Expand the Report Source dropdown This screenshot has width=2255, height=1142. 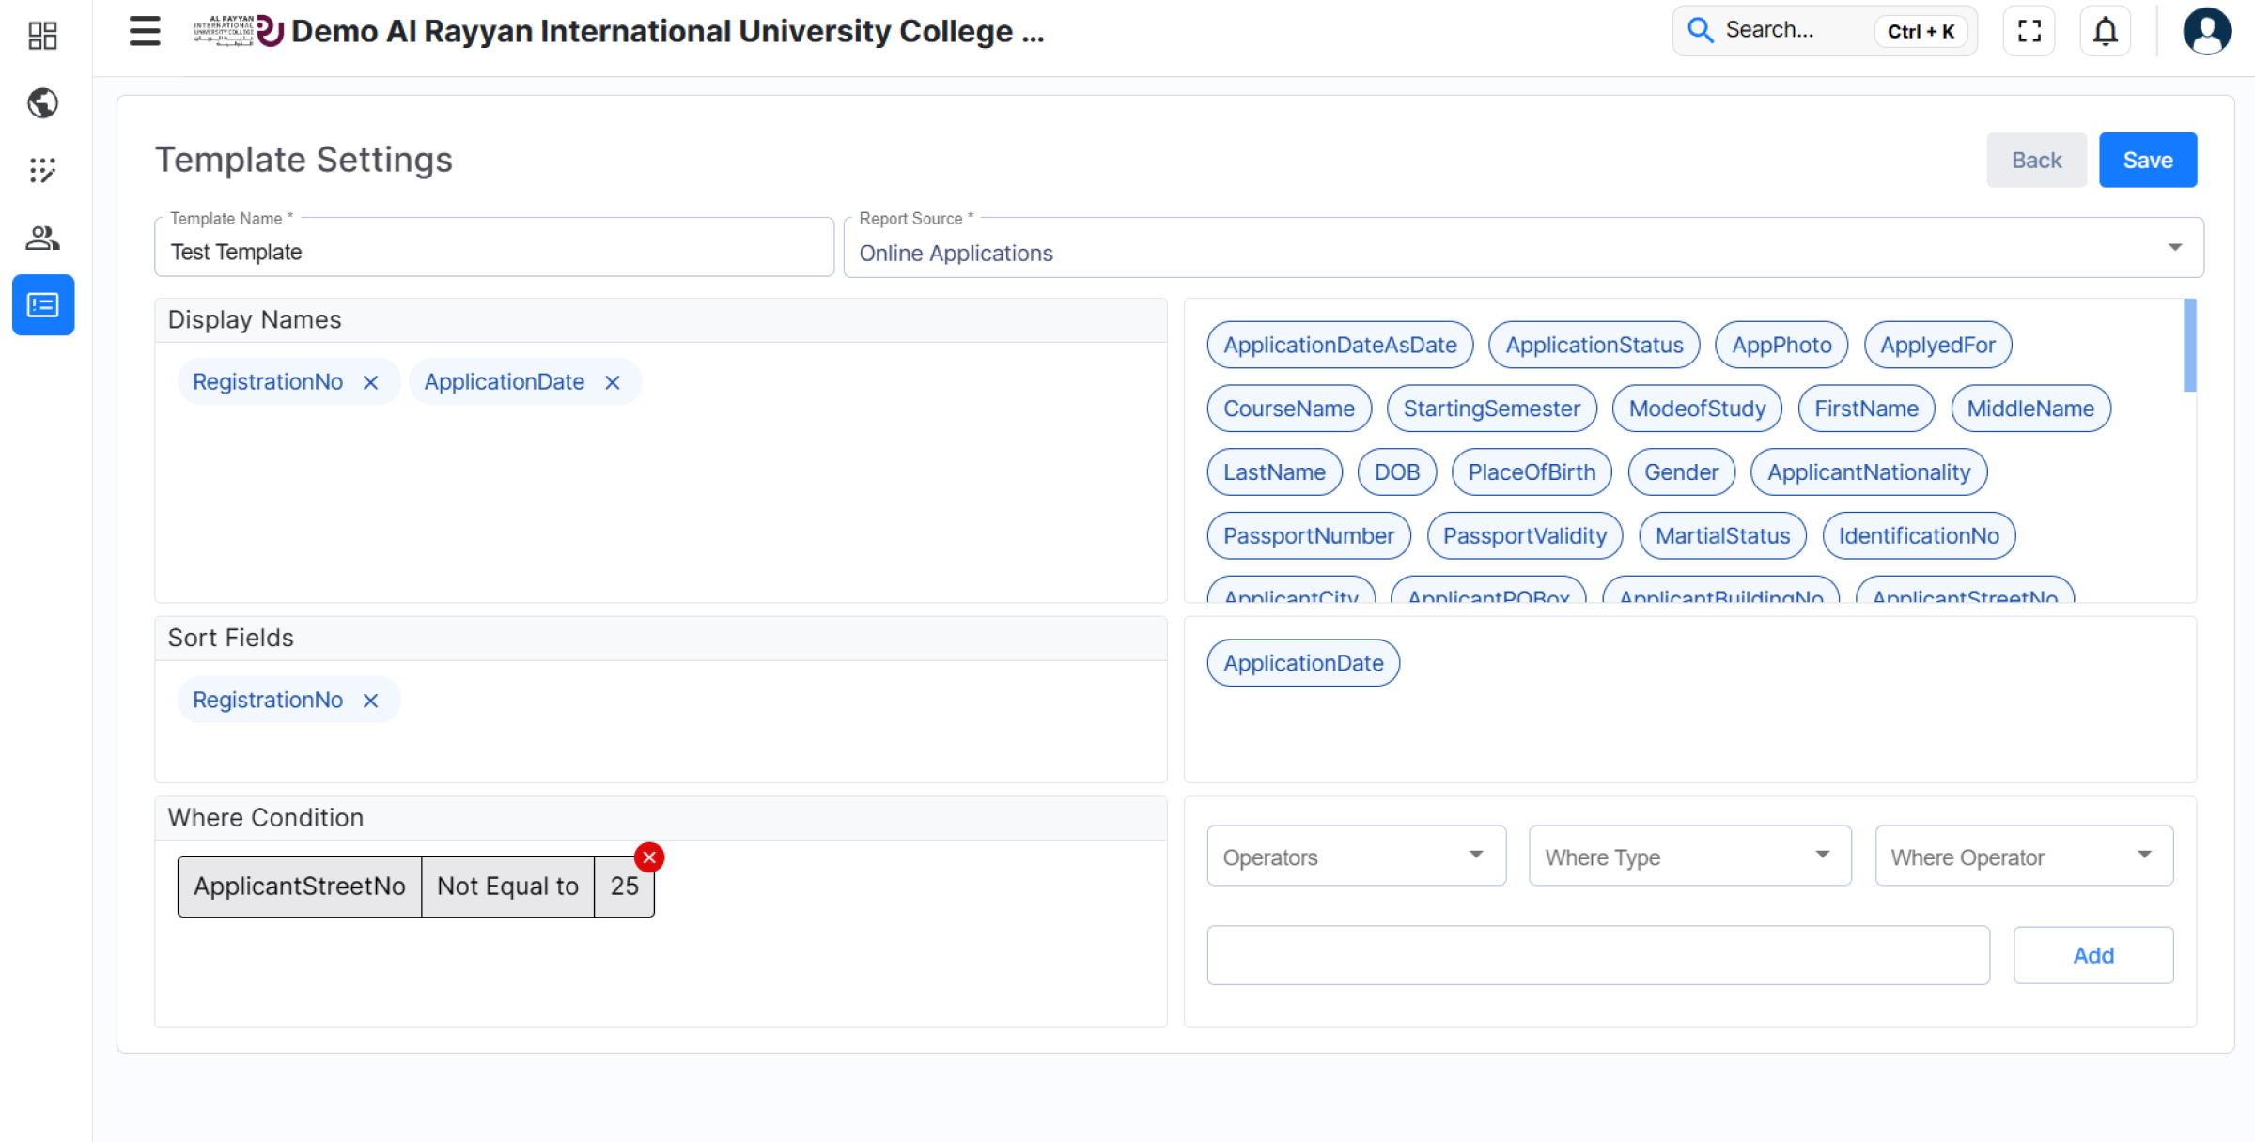pos(2174,247)
